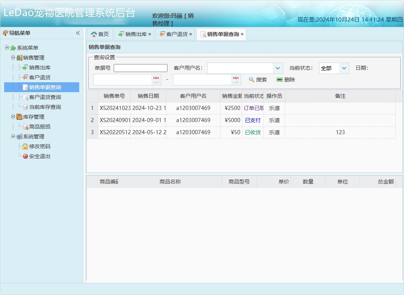404x295 pixels.
Task: Click inside the 单据号 input field
Action: tap(140, 68)
